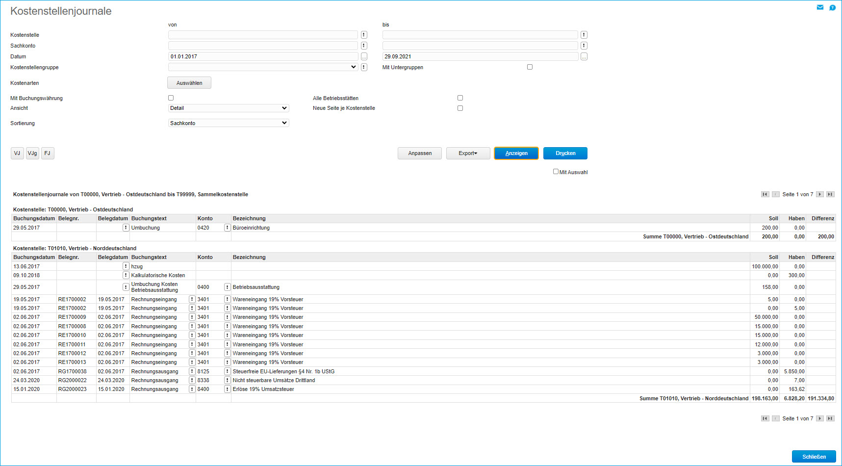Enable the Mit Untergruppen checkbox
842x466 pixels.
[x=530, y=67]
